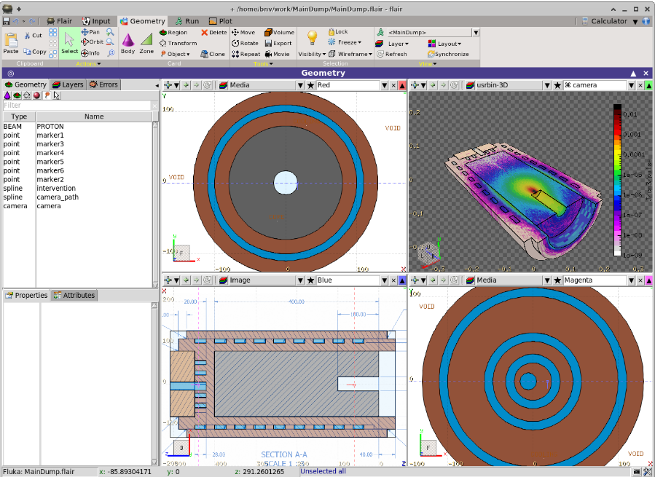Click the red color swatch of Red viewport
The width and height of the screenshot is (655, 477).
402,85
